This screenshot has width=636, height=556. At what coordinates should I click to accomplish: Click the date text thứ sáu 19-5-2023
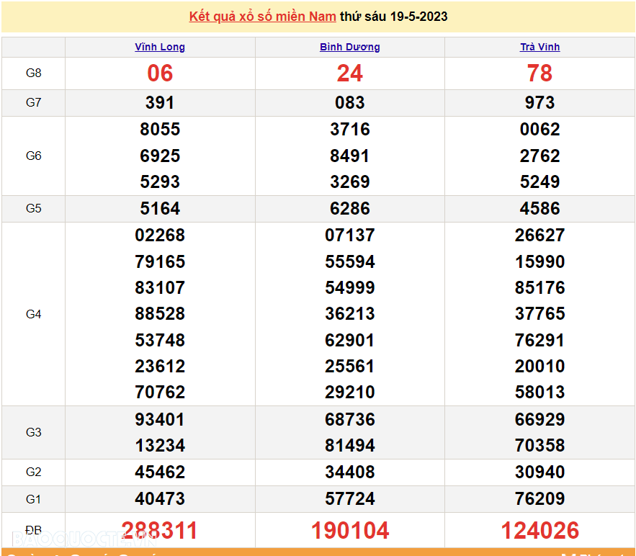(393, 17)
